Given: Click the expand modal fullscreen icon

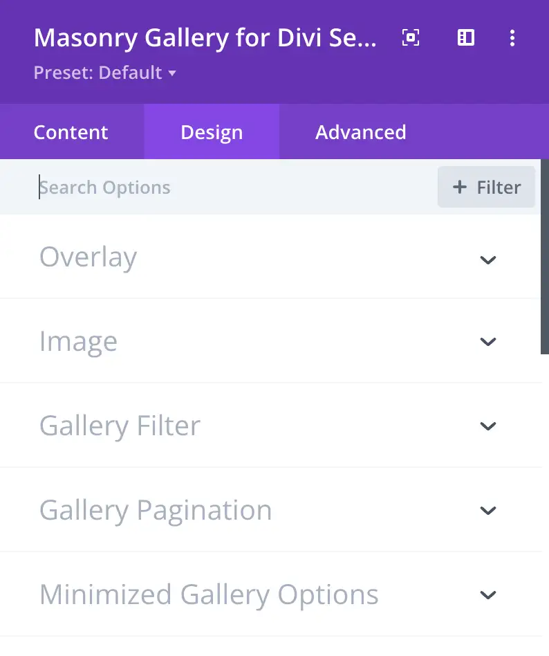Looking at the screenshot, I should (411, 38).
